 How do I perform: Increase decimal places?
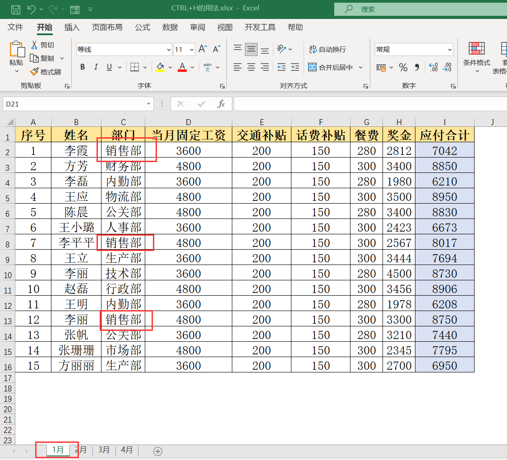[x=433, y=67]
